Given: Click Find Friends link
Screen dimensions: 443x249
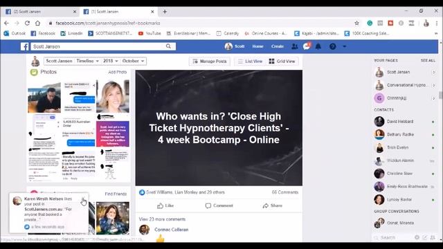Looking at the screenshot, I should point(116,194).
